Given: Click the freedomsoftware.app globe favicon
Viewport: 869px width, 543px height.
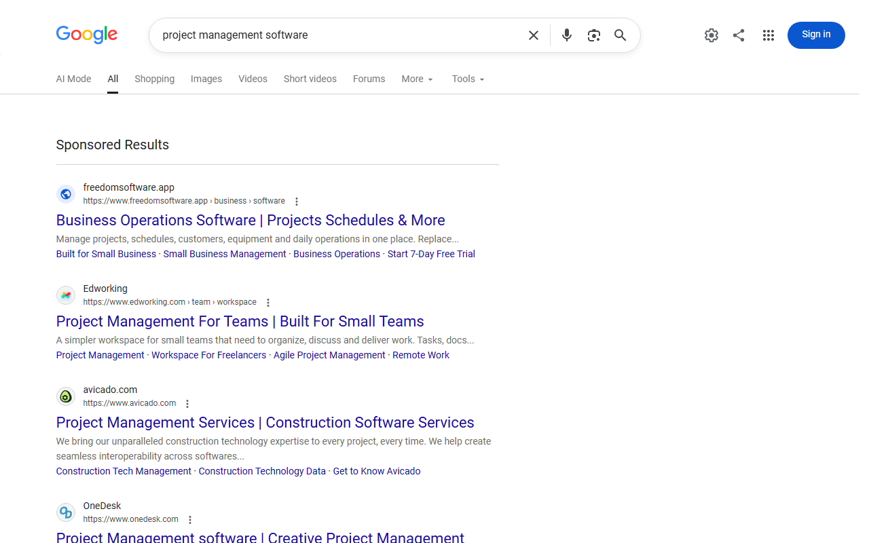Looking at the screenshot, I should (66, 194).
